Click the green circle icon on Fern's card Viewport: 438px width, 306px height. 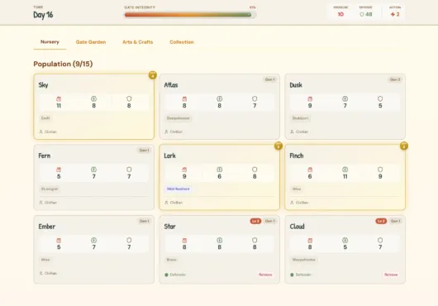pyautogui.click(x=94, y=170)
